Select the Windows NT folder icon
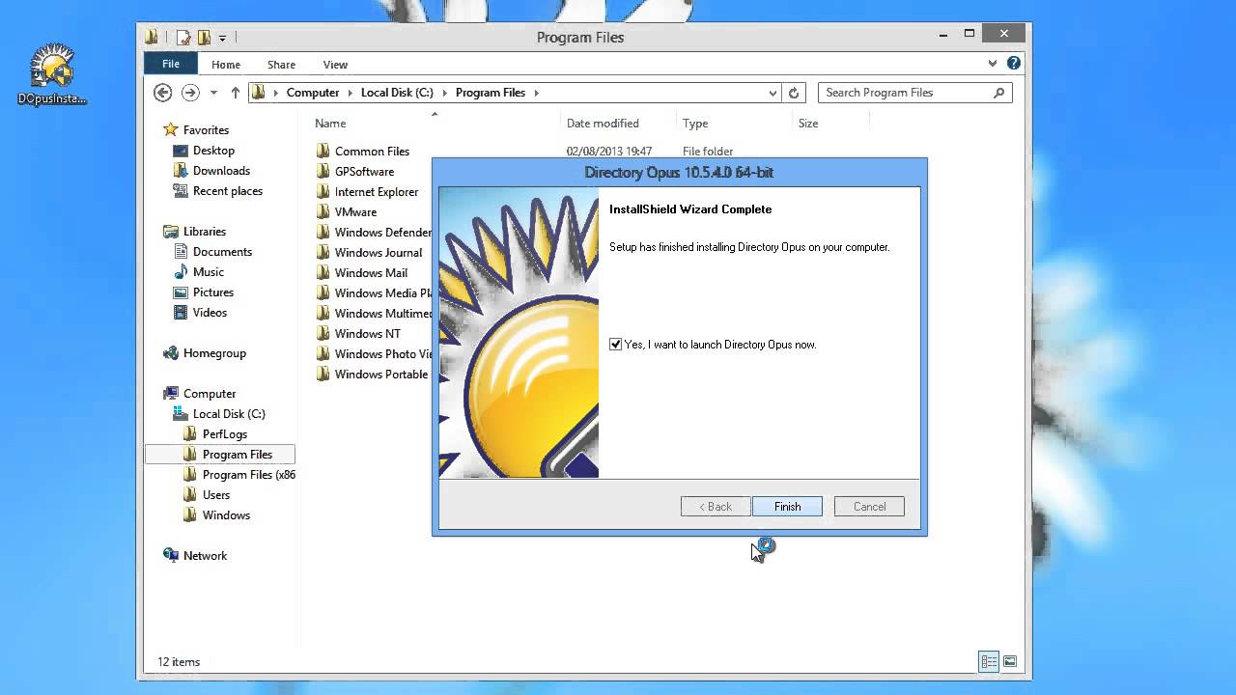 click(x=323, y=334)
